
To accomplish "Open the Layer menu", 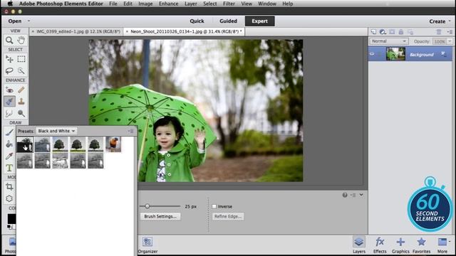I will click(x=191, y=4).
